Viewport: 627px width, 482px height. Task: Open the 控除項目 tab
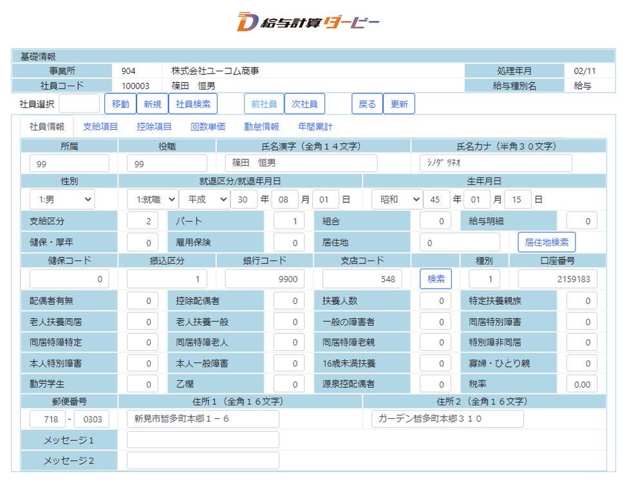pos(154,127)
